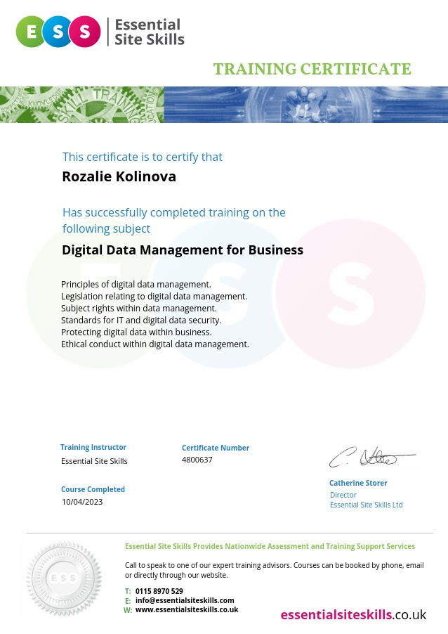Click the director's handwritten signature

point(371,457)
